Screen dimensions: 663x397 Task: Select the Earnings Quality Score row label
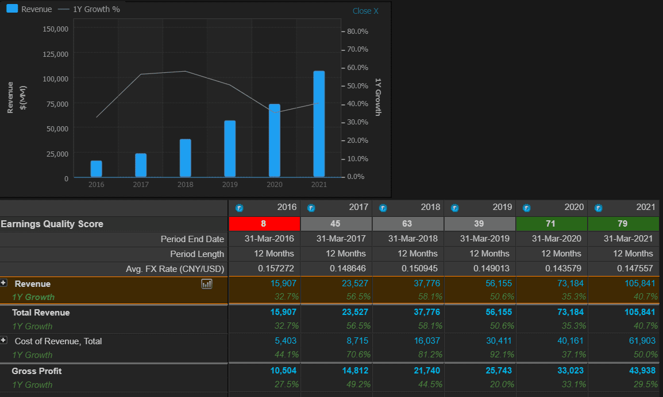coord(52,224)
